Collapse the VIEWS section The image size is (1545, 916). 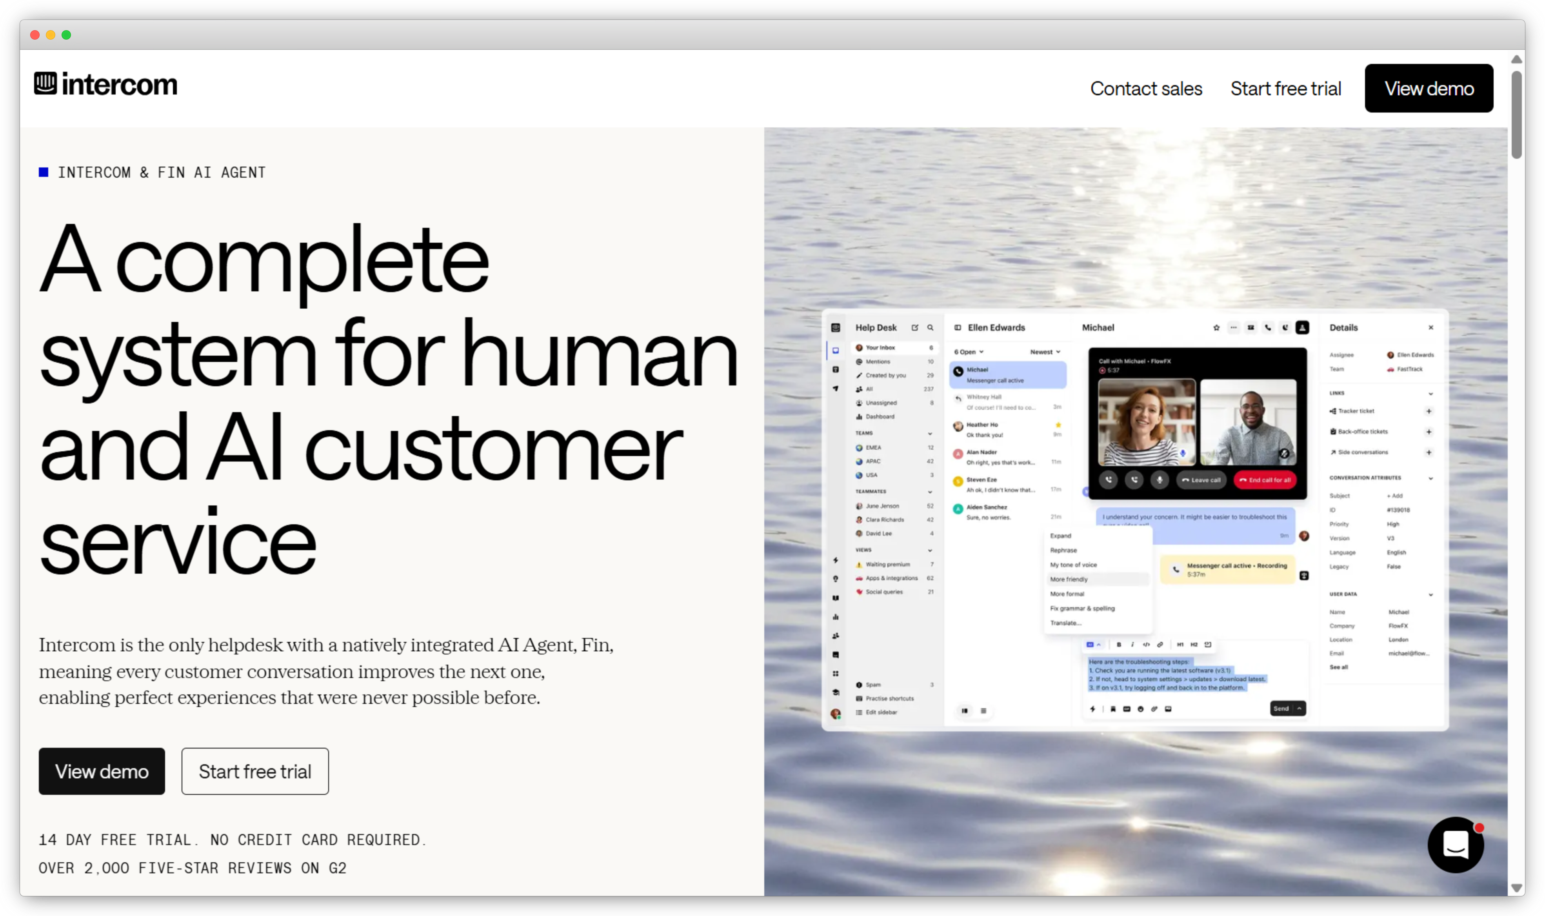[x=930, y=550]
